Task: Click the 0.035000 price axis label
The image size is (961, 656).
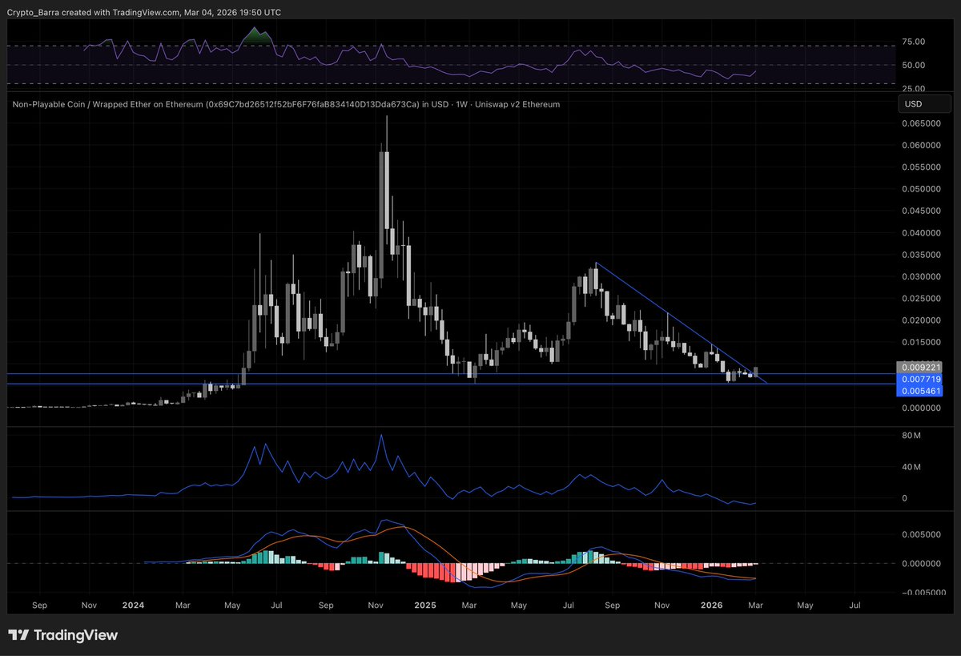Action: coord(923,255)
